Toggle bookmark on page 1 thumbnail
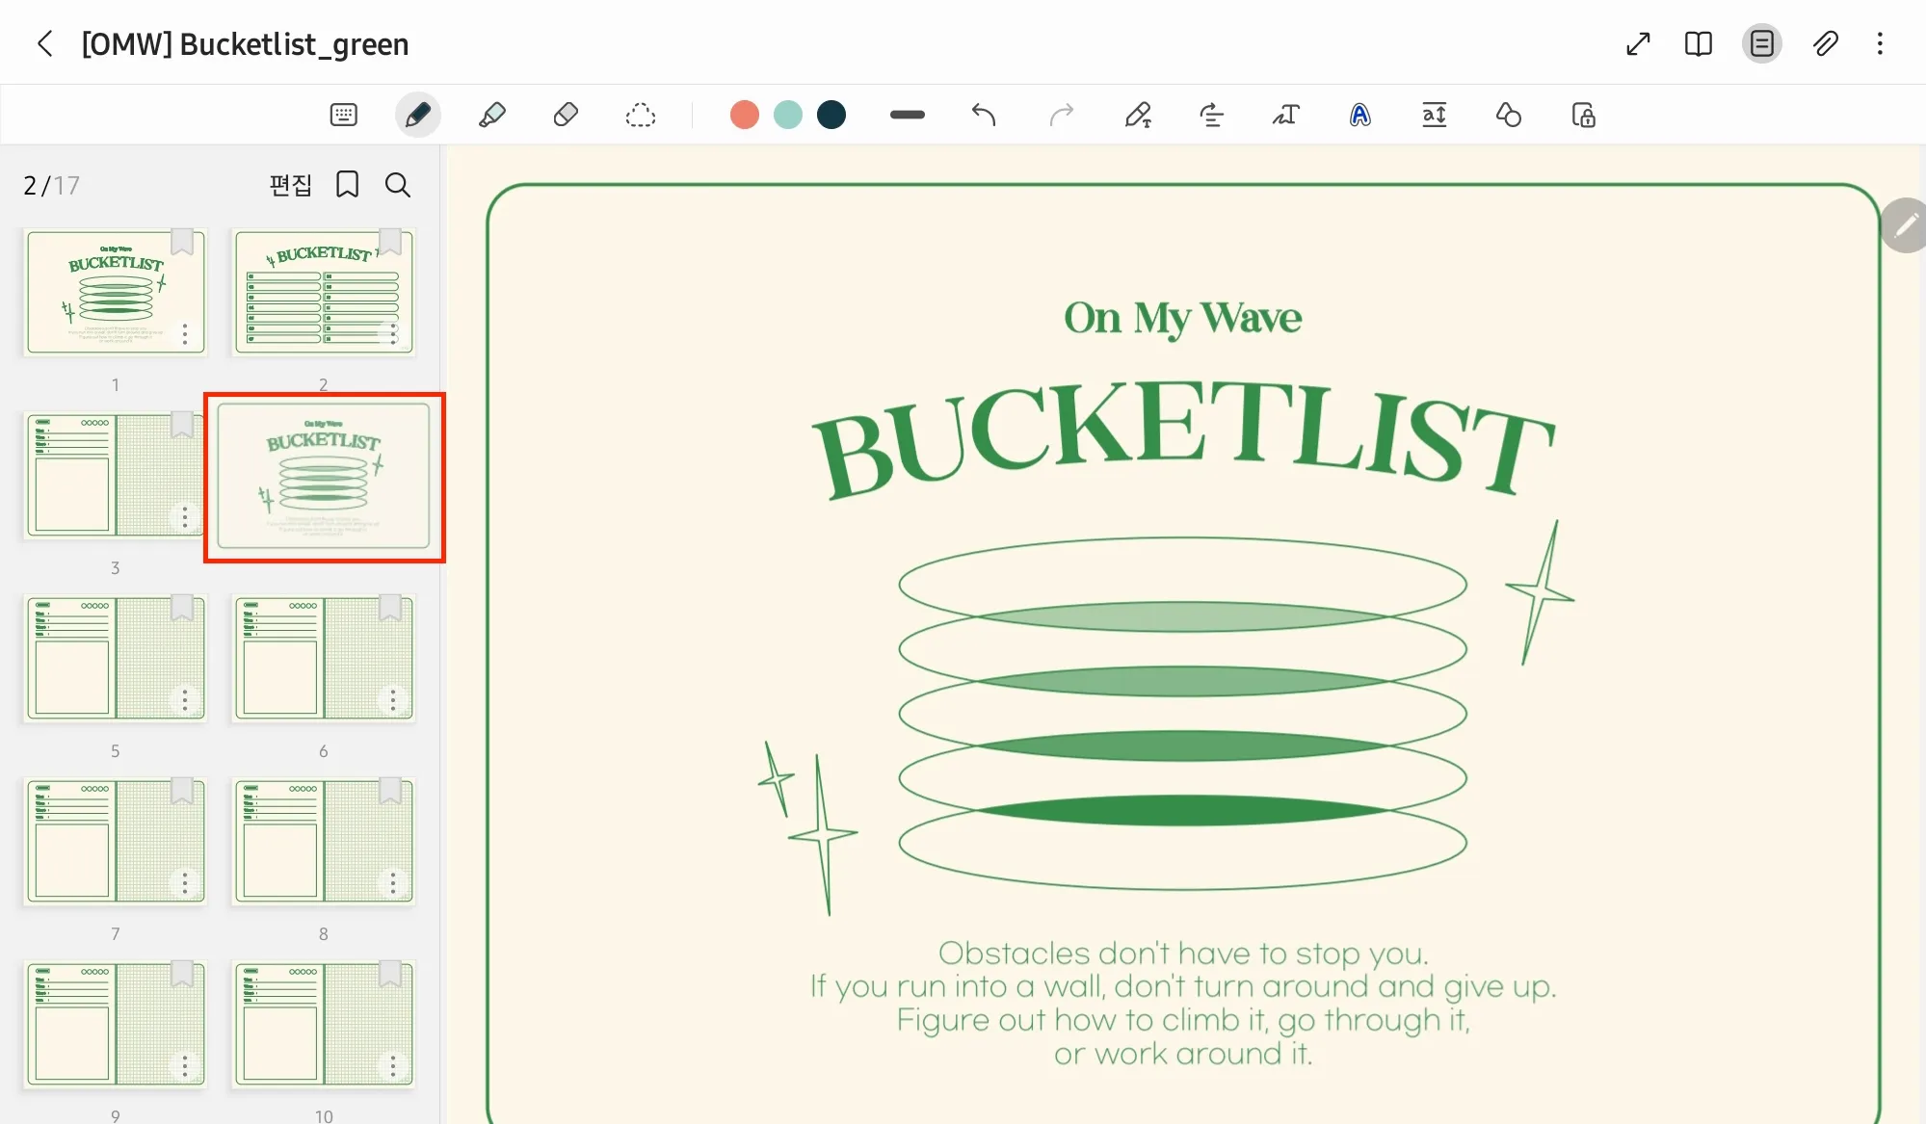 182,241
